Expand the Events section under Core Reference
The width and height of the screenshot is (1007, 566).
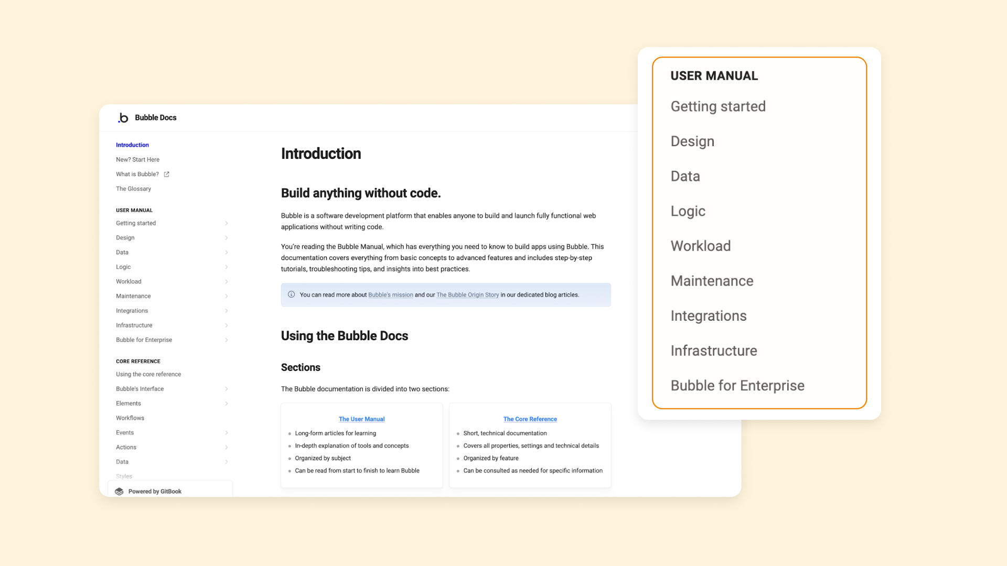227,432
